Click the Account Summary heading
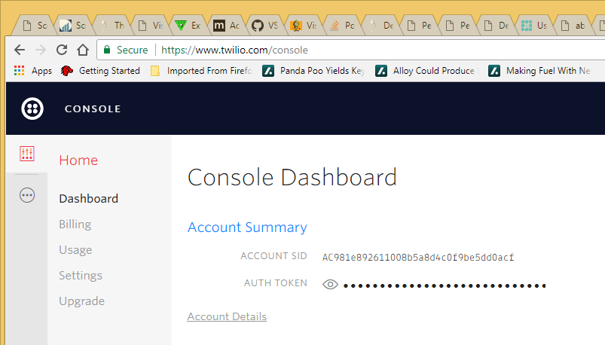Image resolution: width=605 pixels, height=345 pixels. tap(247, 227)
